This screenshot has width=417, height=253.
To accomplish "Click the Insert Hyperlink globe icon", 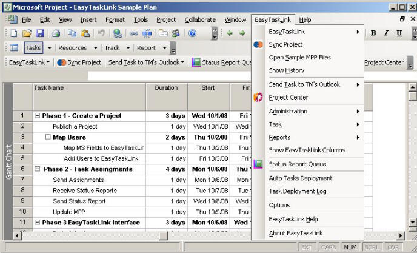I will [x=118, y=33].
